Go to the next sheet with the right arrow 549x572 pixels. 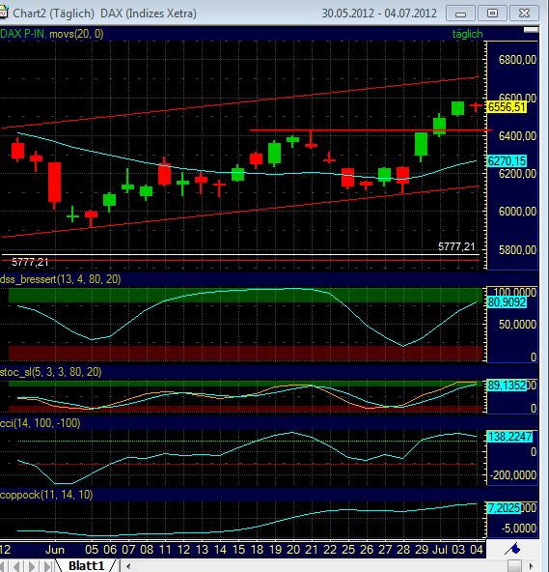point(32,566)
